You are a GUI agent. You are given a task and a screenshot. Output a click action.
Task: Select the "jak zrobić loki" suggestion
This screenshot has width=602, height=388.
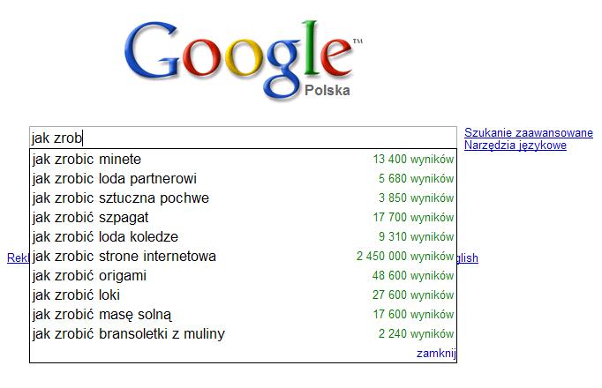pyautogui.click(x=76, y=295)
